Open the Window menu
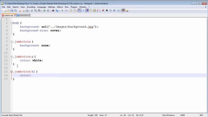The width and height of the screenshot is (208, 117). tap(83, 7)
